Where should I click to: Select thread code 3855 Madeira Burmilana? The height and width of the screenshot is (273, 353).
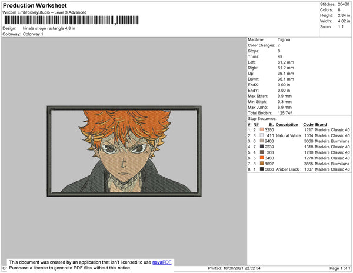[309, 164]
